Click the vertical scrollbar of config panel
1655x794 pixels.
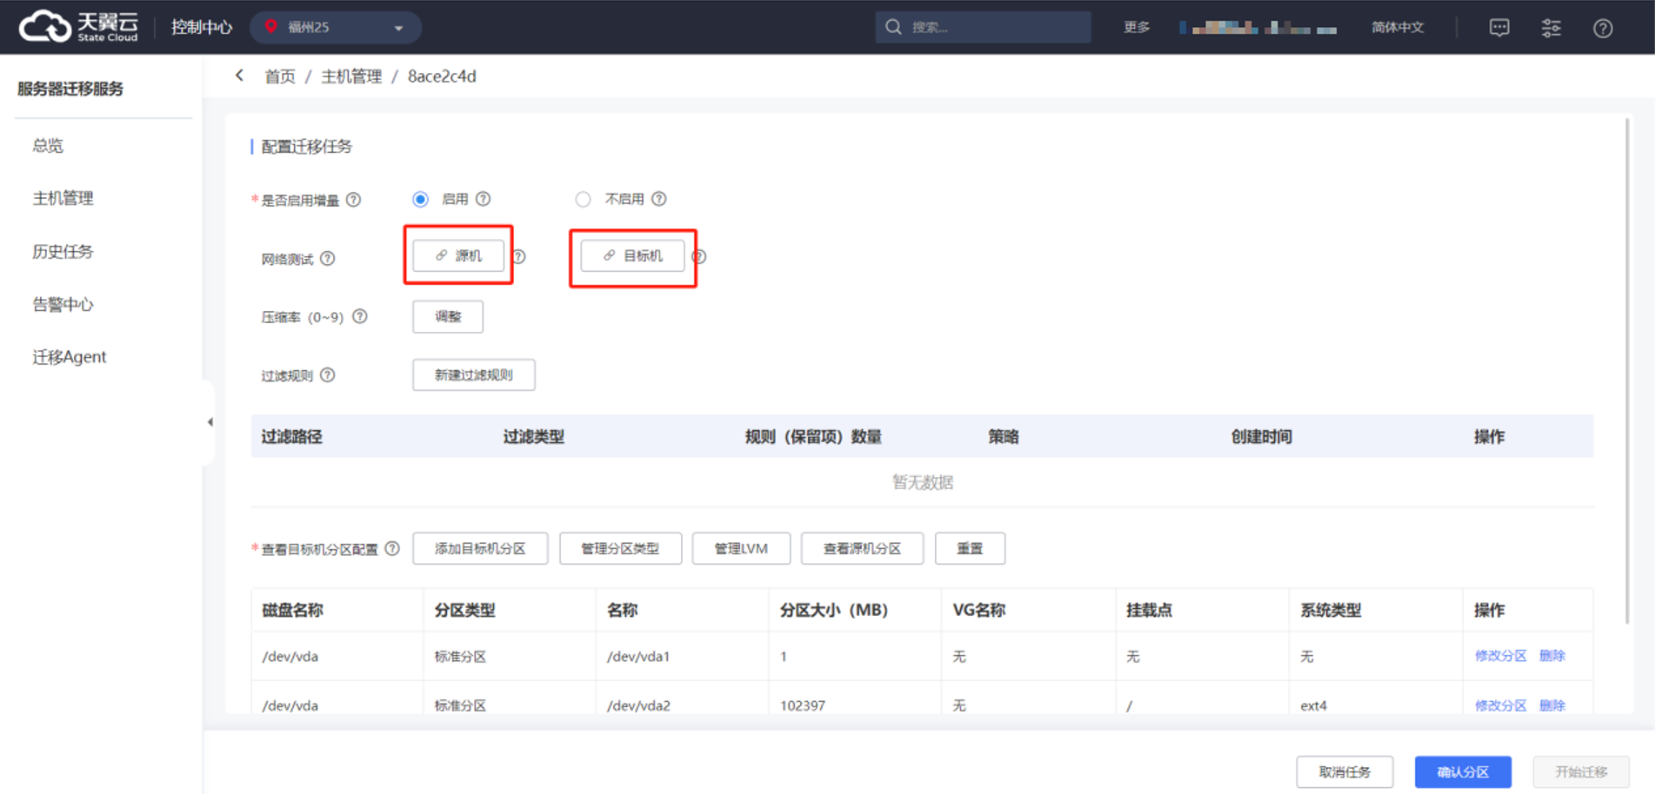(1626, 370)
